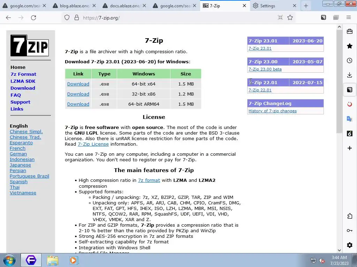This screenshot has height=267, width=357.
Task: Switch language to Esperanto
Action: click(x=21, y=143)
